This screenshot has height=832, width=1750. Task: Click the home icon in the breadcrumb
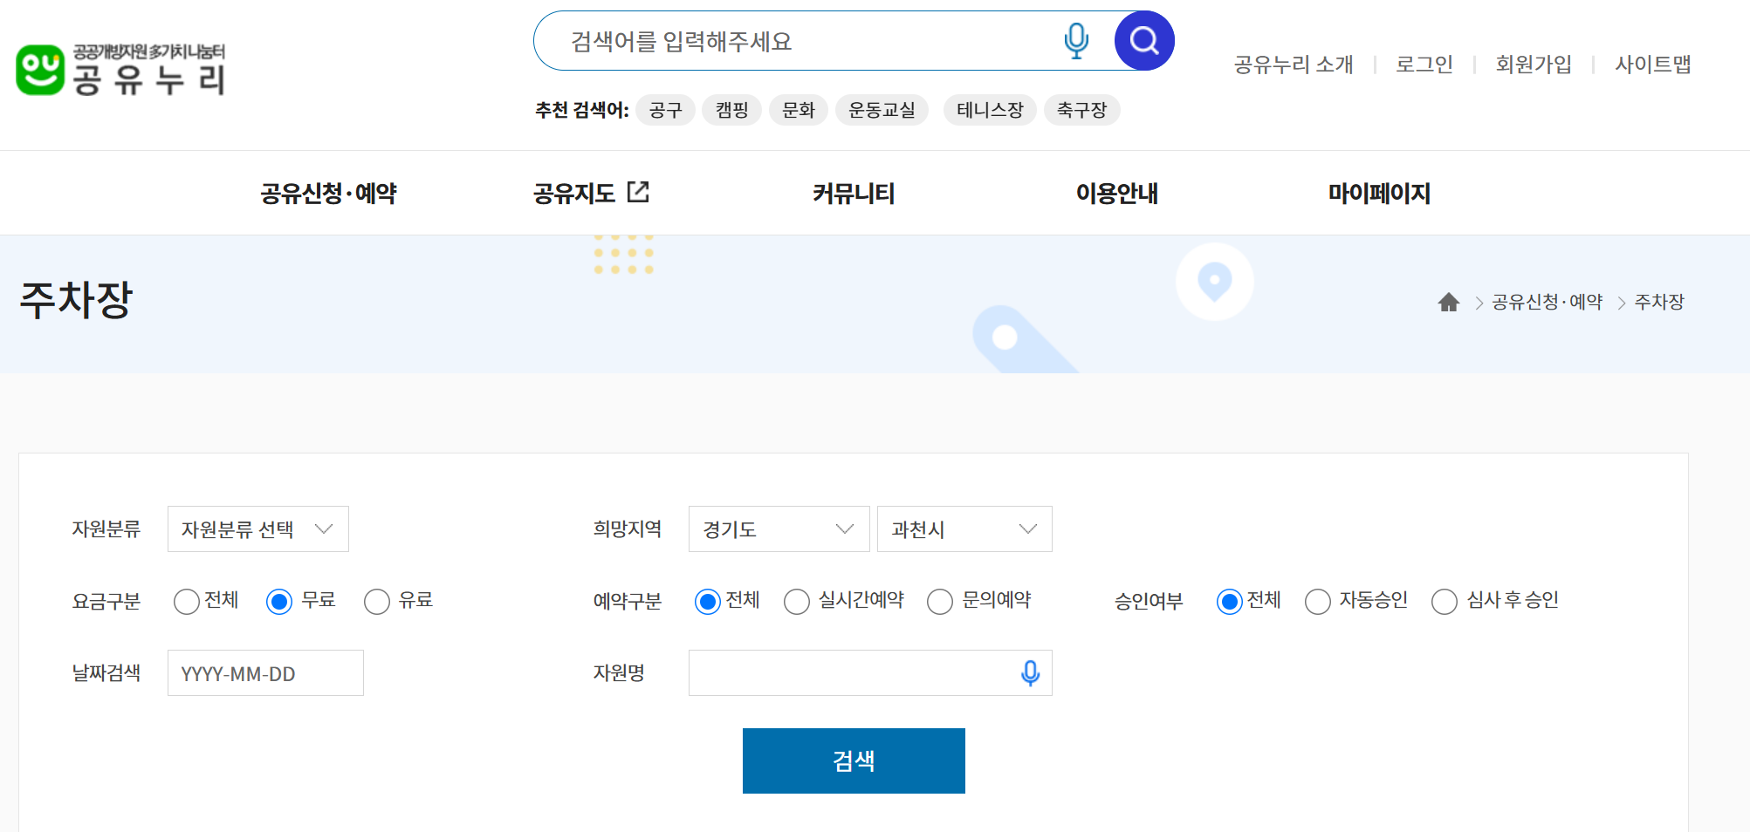click(1449, 302)
